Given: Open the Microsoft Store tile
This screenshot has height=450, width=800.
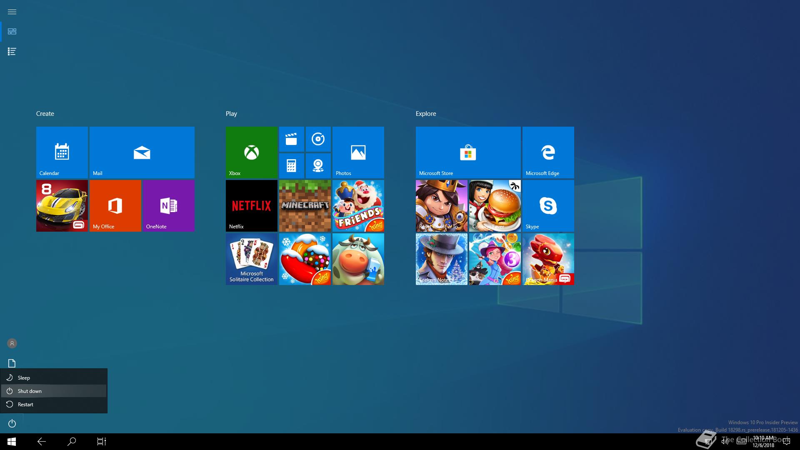Looking at the screenshot, I should (x=468, y=152).
